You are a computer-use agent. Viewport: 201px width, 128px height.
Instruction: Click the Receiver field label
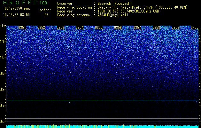pyautogui.click(x=65, y=11)
